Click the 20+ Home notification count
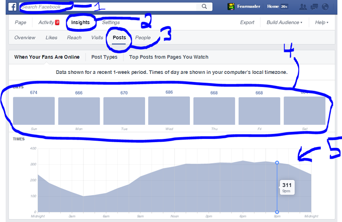The height and width of the screenshot is (222, 342). [284, 7]
